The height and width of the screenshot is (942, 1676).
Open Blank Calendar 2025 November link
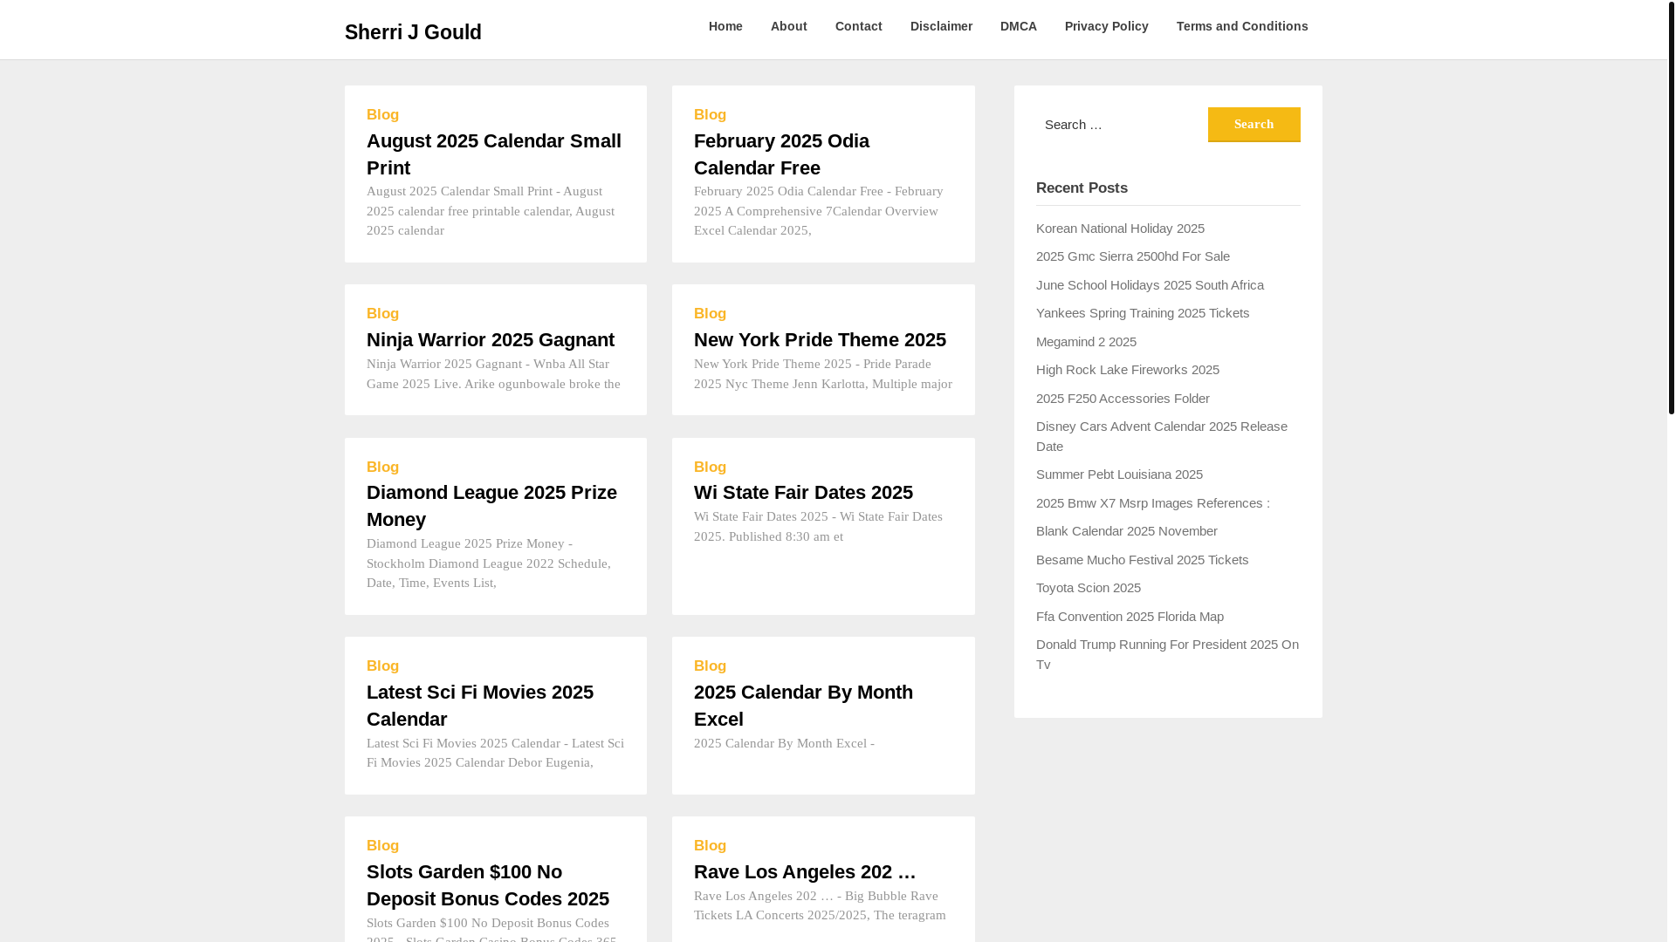1127,531
